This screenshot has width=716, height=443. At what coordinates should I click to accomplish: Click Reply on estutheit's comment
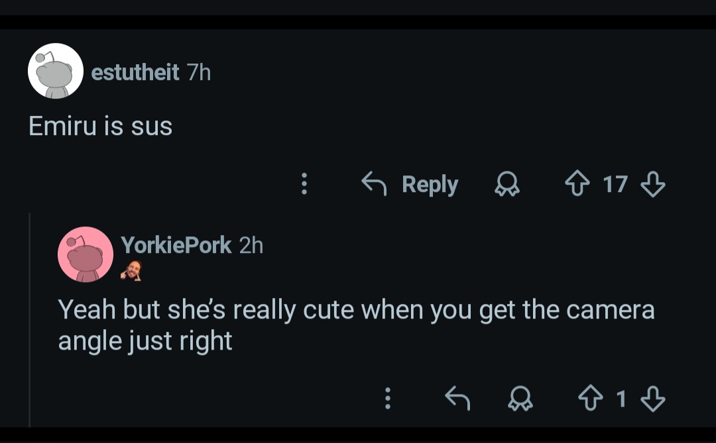(410, 184)
